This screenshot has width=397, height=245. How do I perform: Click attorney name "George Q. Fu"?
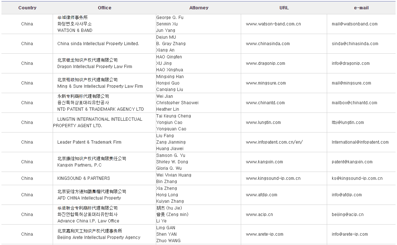[x=170, y=18]
